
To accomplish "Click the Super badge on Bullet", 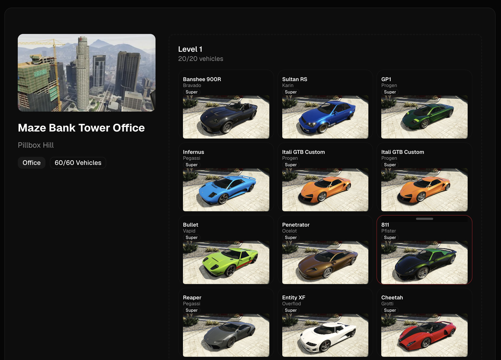I will (x=192, y=238).
